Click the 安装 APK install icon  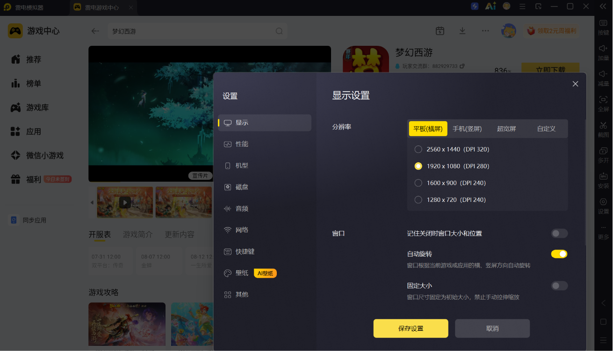pyautogui.click(x=603, y=176)
